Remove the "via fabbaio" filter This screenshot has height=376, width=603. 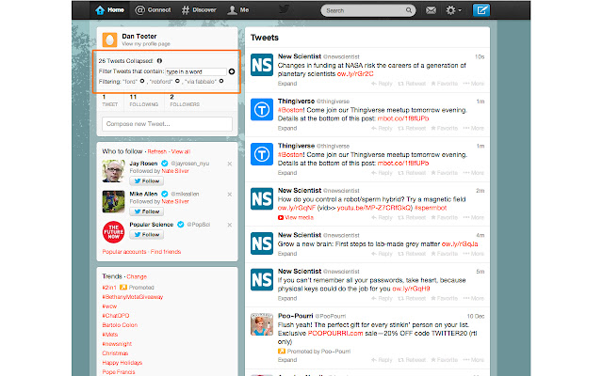[x=221, y=82]
